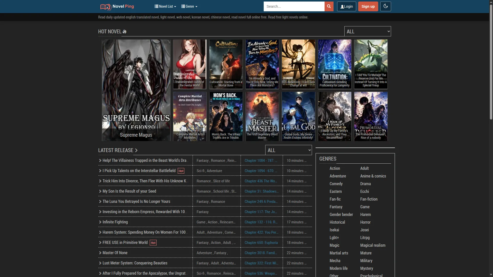Open Mom's Back Villain Triplets cover
Viewport: 493px width, 277px height.
pos(226,116)
